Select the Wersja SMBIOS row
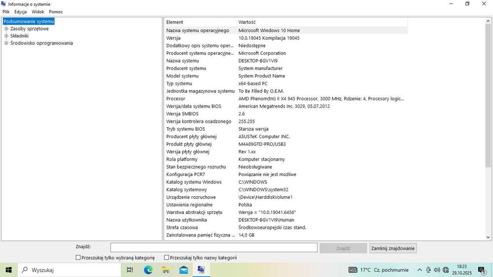This screenshot has width=493, height=277. point(286,114)
